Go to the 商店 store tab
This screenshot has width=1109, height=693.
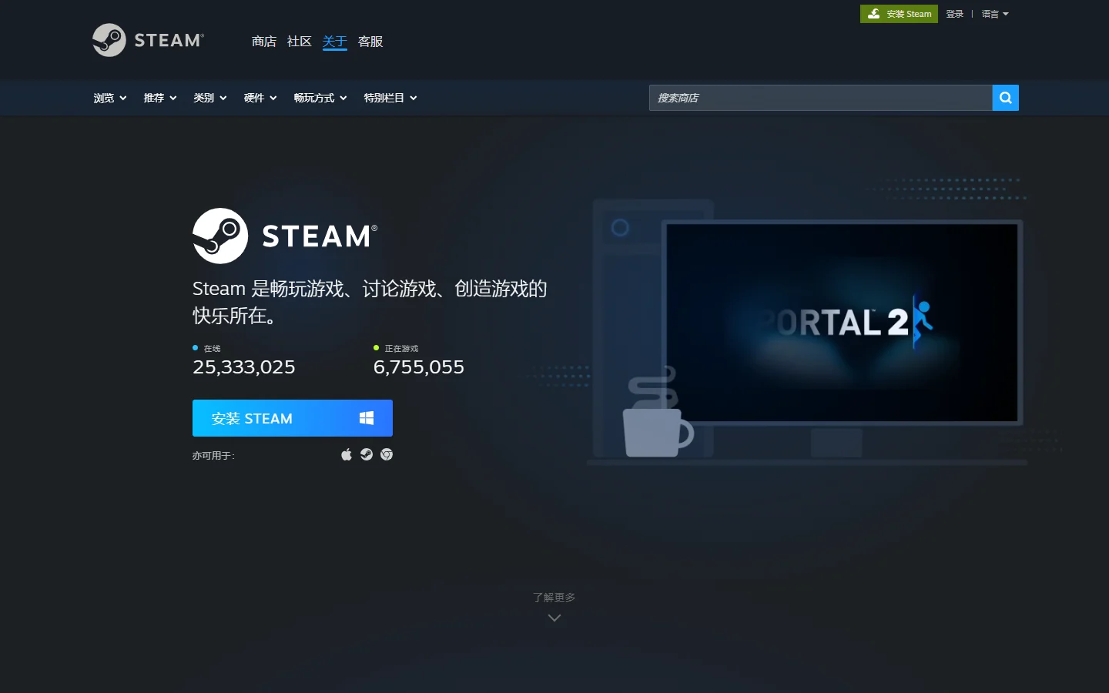(x=264, y=42)
